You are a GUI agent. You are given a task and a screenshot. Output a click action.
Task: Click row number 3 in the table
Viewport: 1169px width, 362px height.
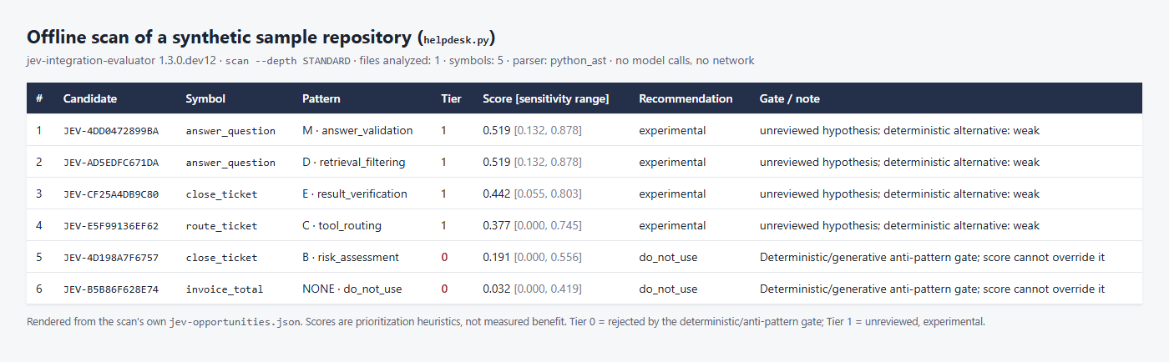39,194
